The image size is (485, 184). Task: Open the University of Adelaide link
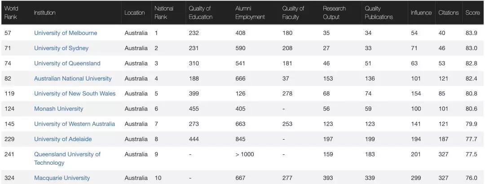click(x=63, y=139)
